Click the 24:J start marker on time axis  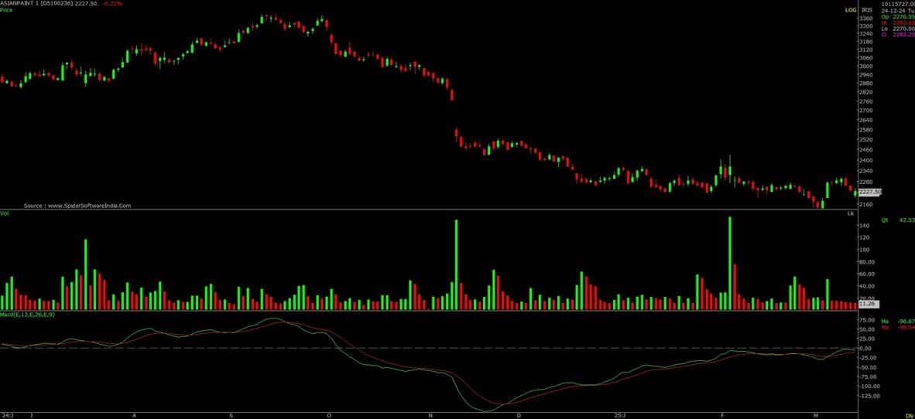pyautogui.click(x=6, y=415)
